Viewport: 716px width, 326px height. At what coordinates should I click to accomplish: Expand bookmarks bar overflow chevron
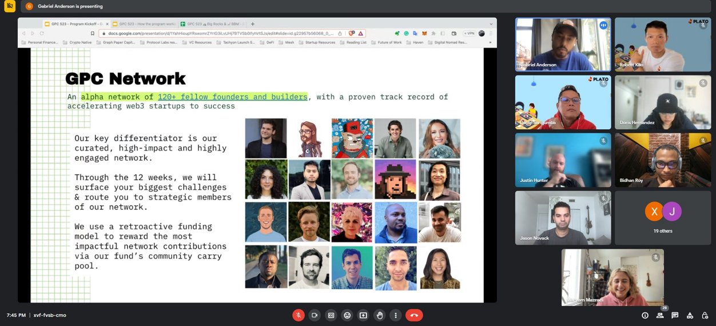[490, 42]
